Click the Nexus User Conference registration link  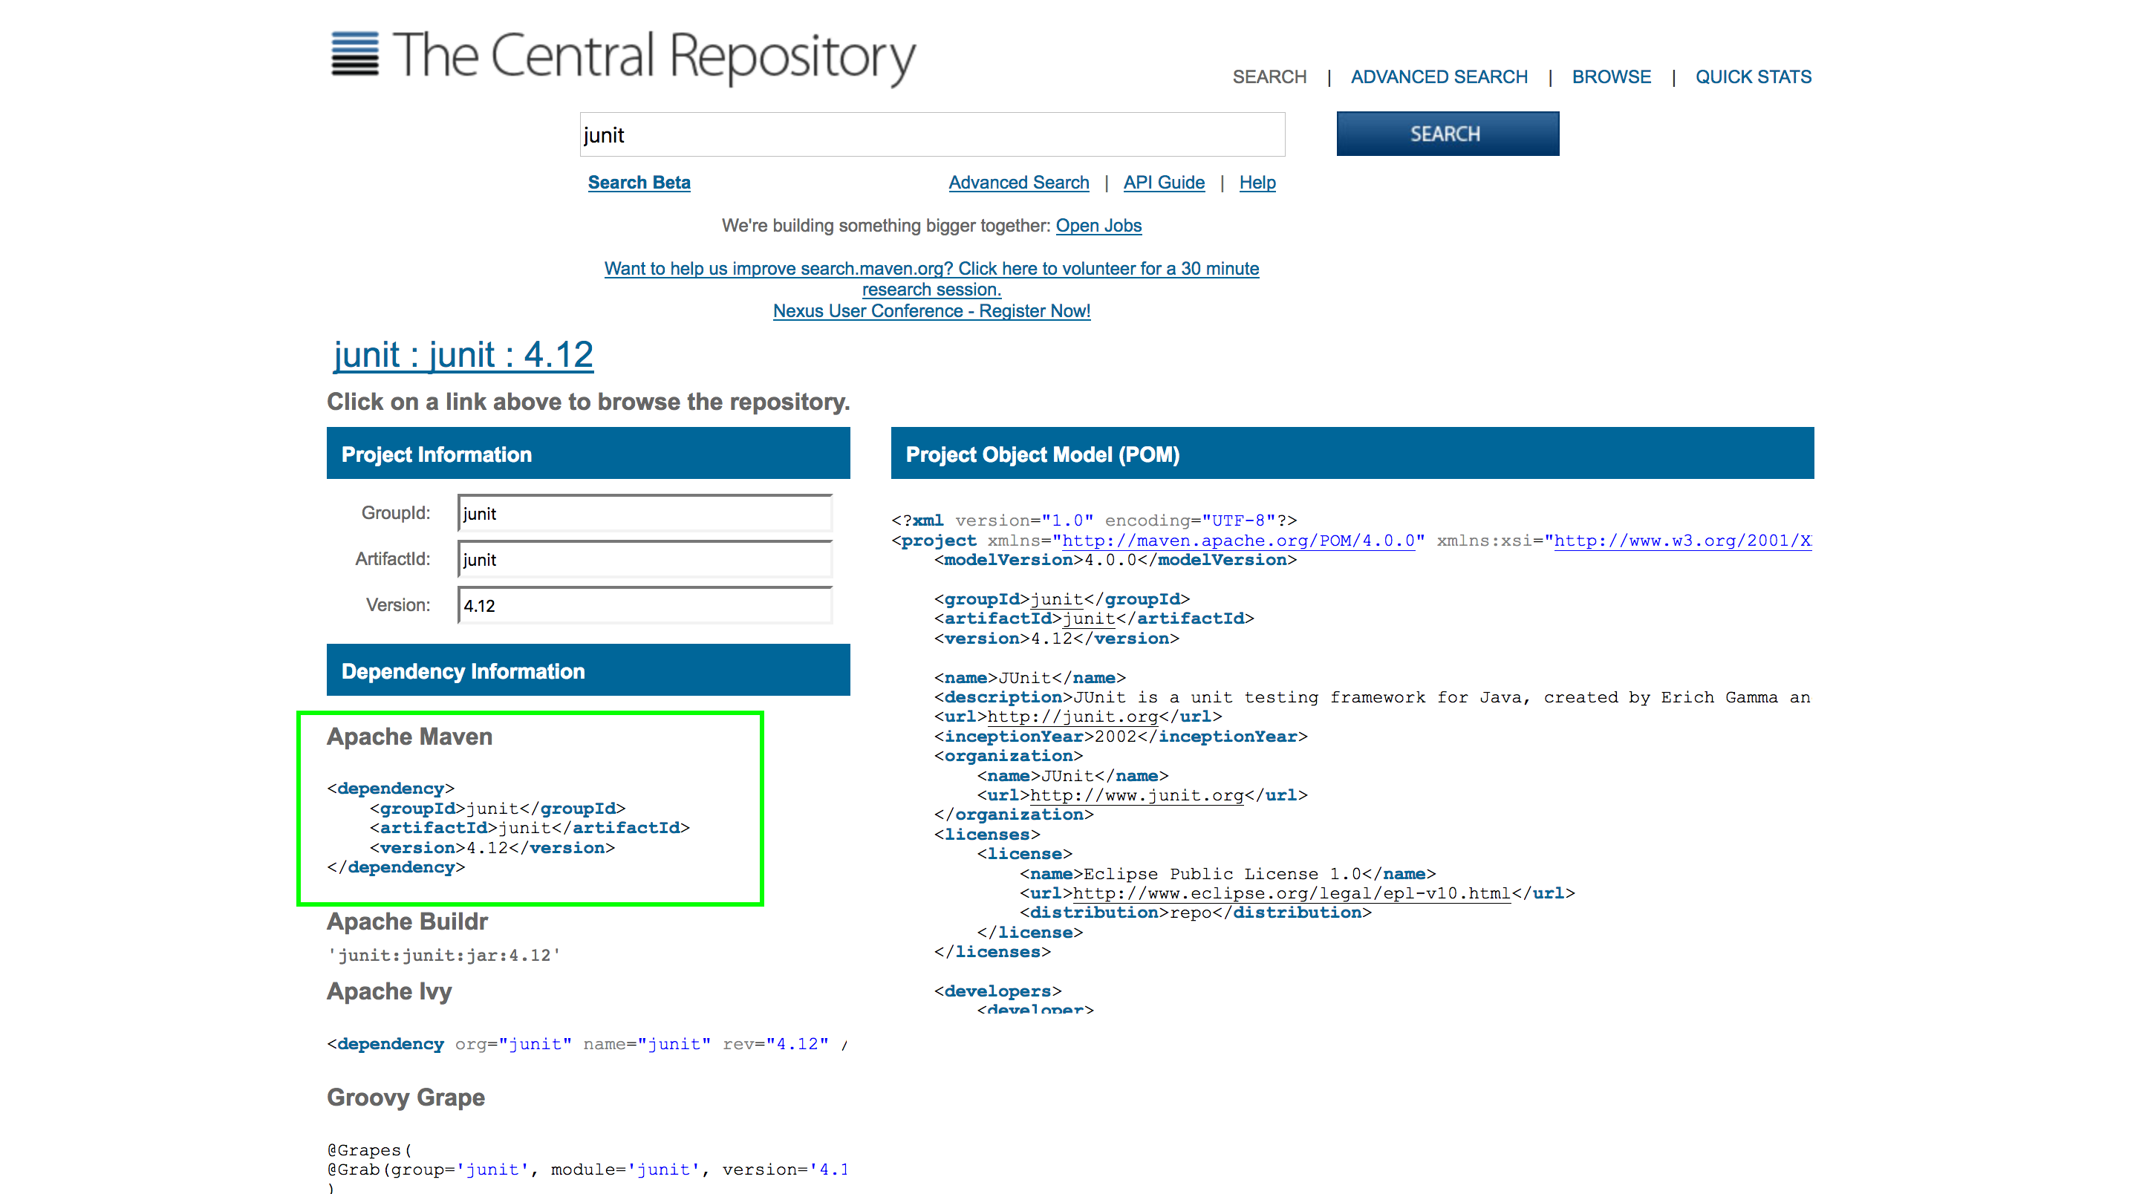[931, 311]
